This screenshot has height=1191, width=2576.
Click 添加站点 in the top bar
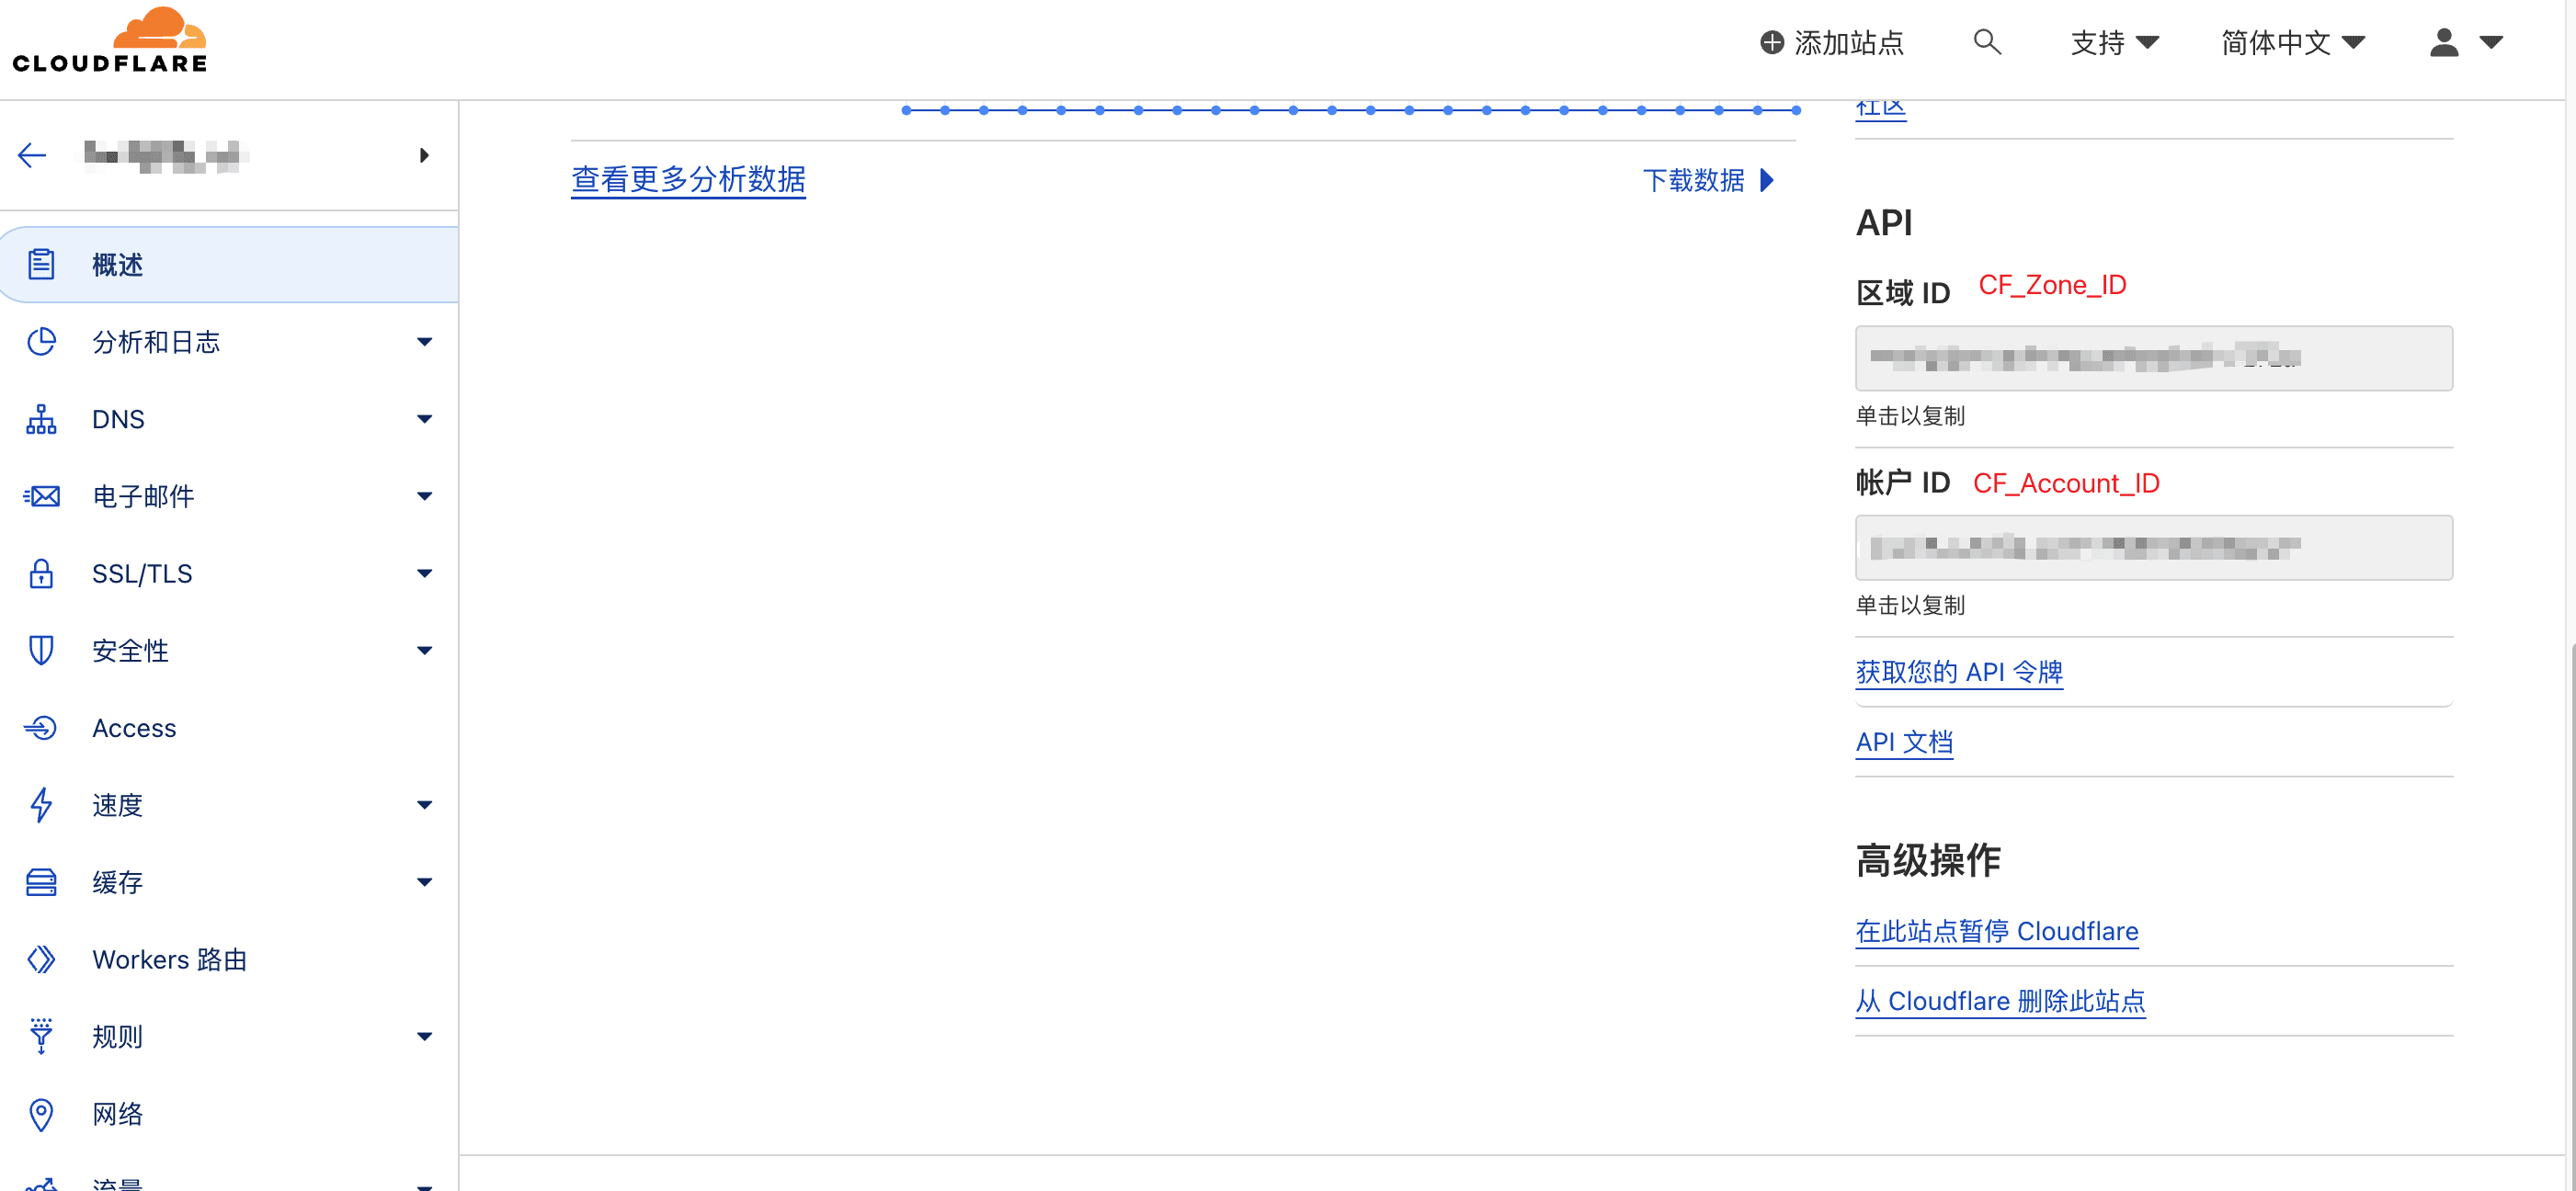(1829, 43)
